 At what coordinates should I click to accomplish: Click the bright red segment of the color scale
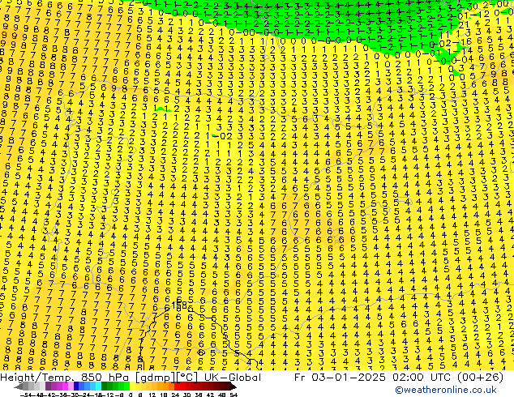(x=180, y=386)
